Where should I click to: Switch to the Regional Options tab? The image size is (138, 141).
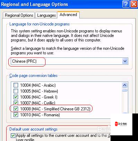point(19,15)
